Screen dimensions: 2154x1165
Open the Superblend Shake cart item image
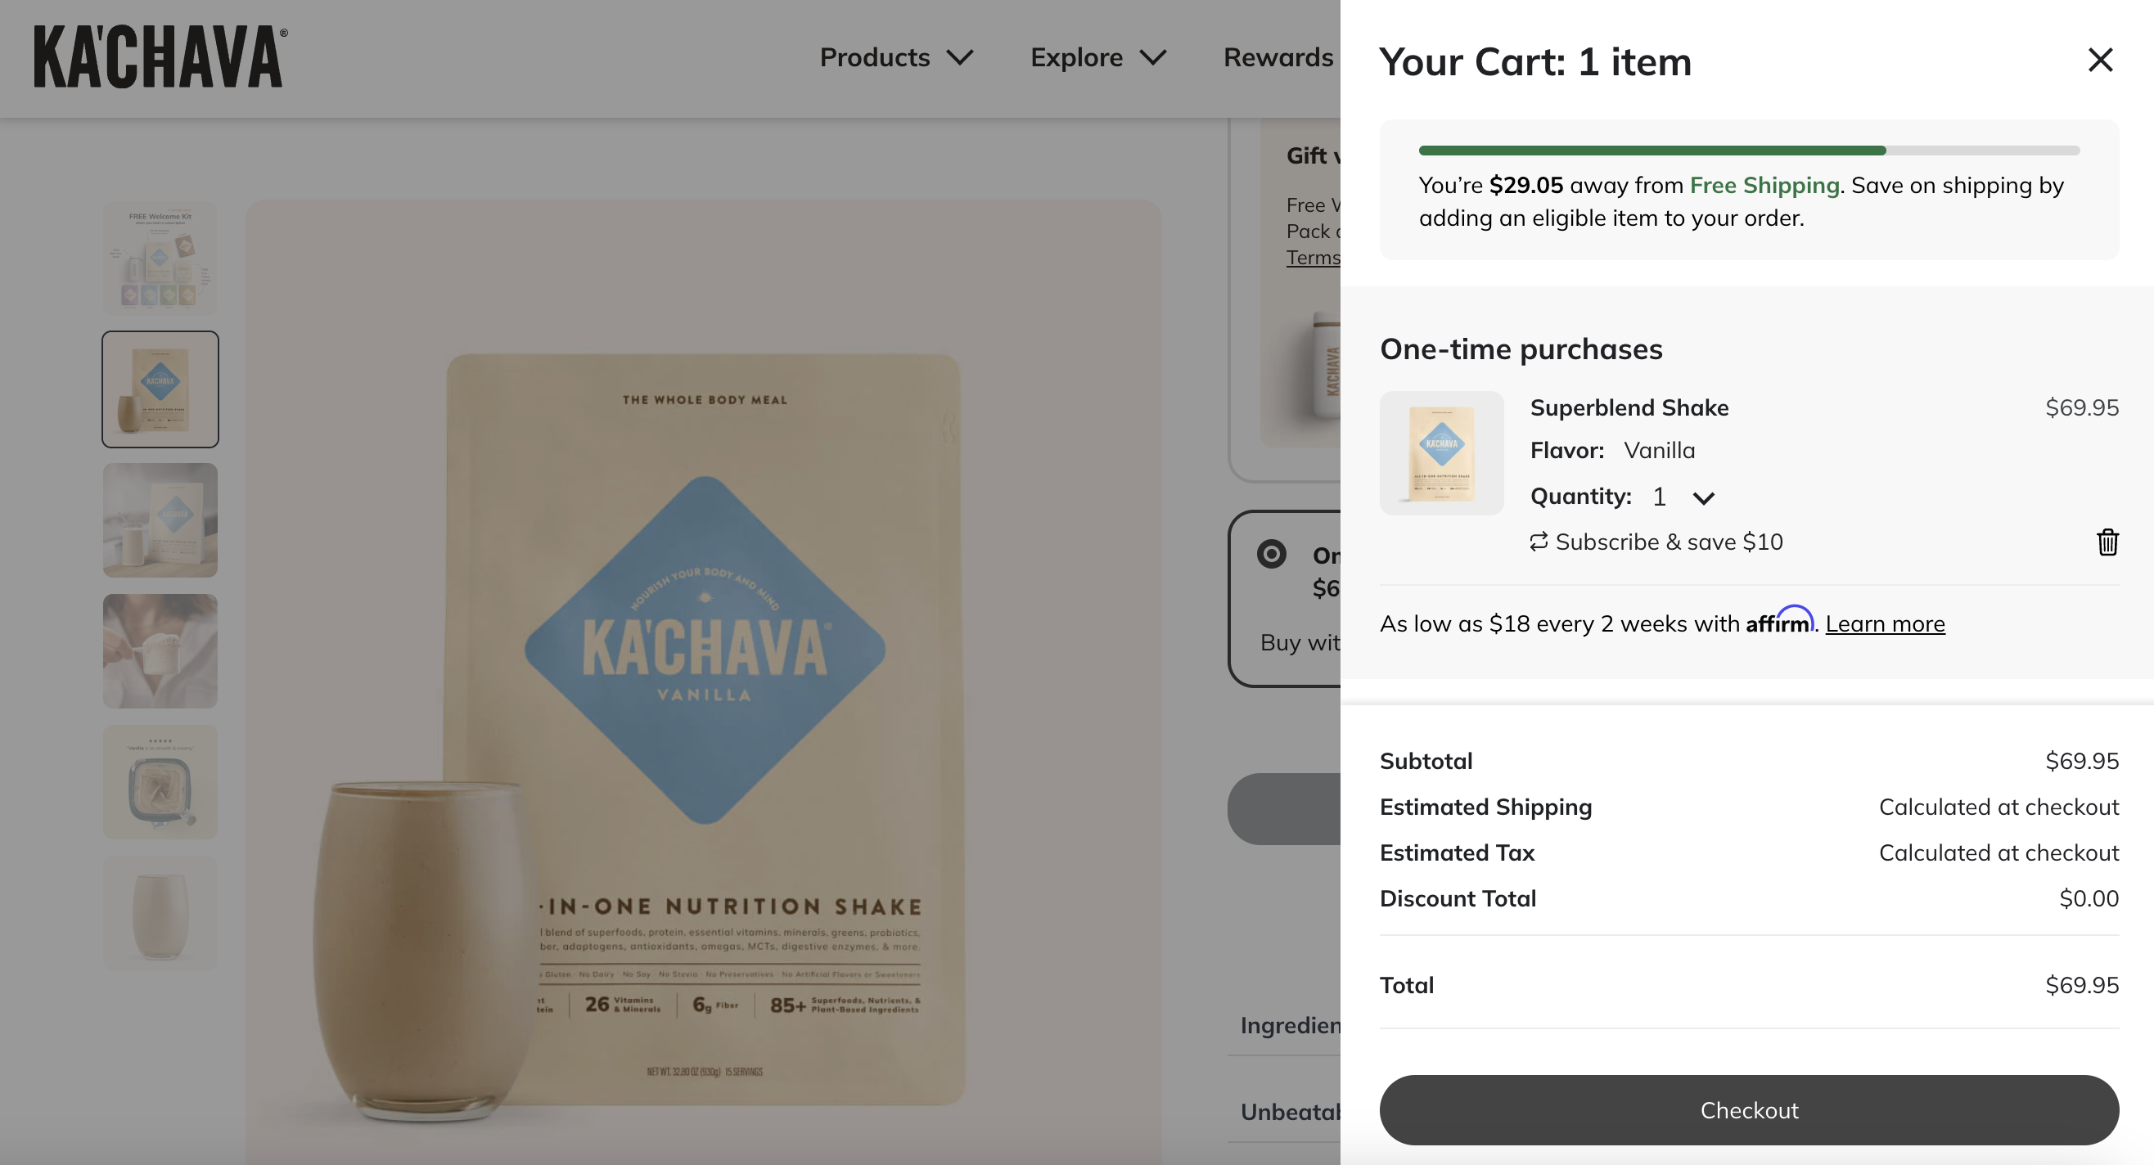[1441, 453]
